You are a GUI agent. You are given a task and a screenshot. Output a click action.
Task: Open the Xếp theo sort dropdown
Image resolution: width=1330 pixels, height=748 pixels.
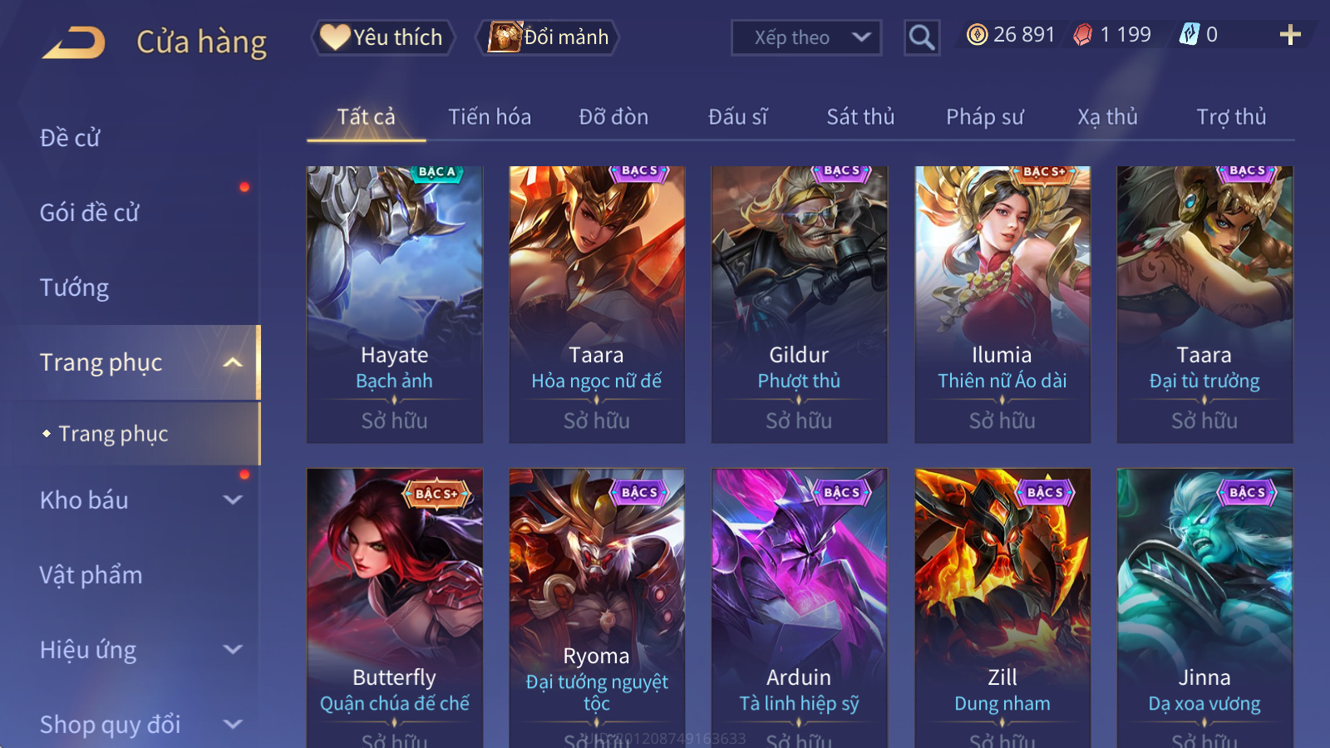(806, 37)
